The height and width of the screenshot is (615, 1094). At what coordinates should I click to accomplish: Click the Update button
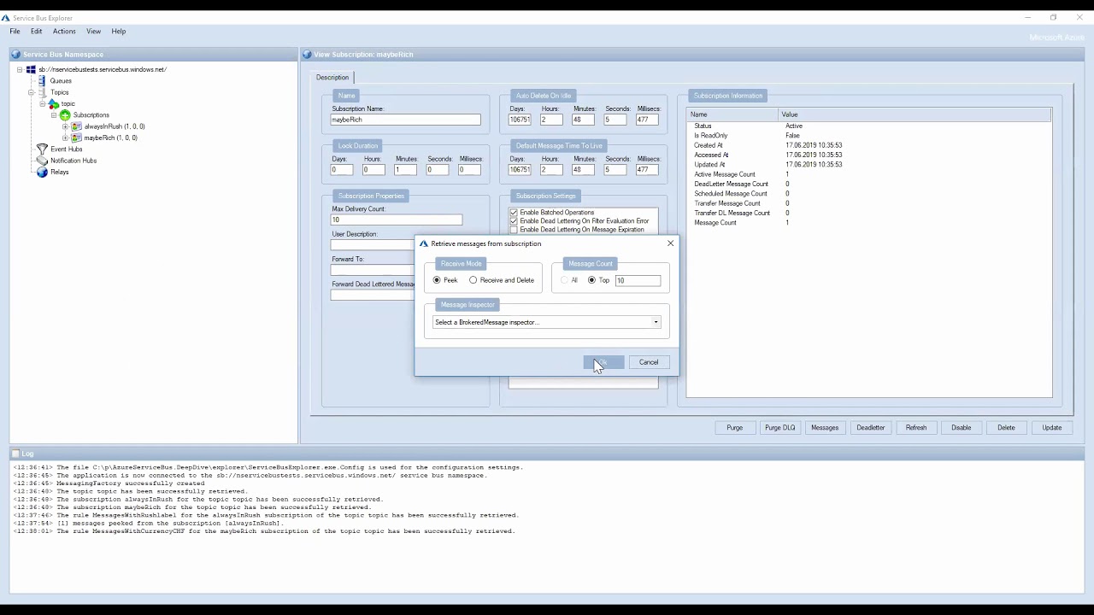(1052, 428)
